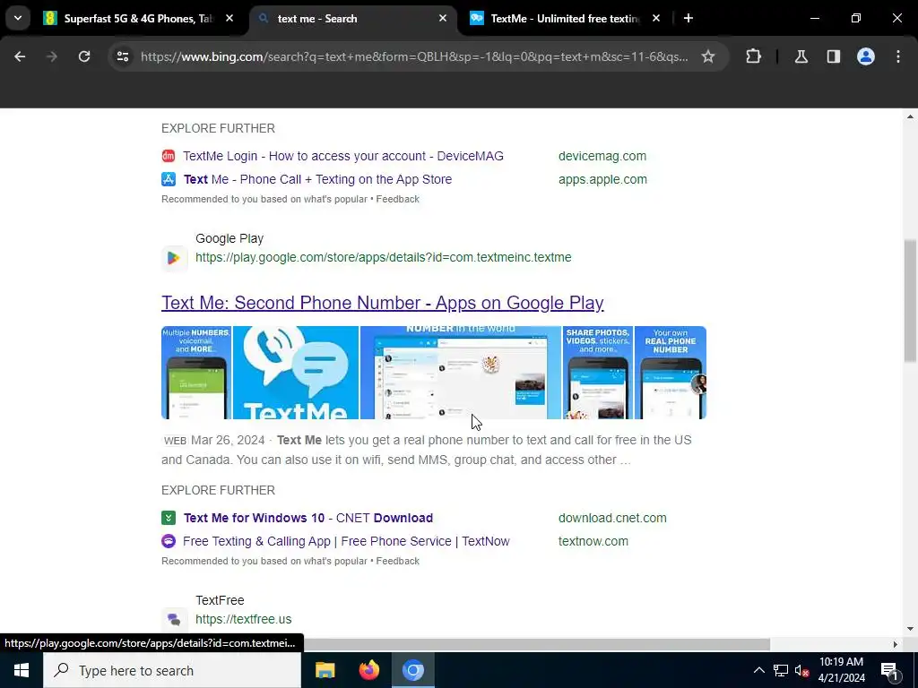
Task: Click the first Feedback link under DeviceMAG
Action: 397,199
